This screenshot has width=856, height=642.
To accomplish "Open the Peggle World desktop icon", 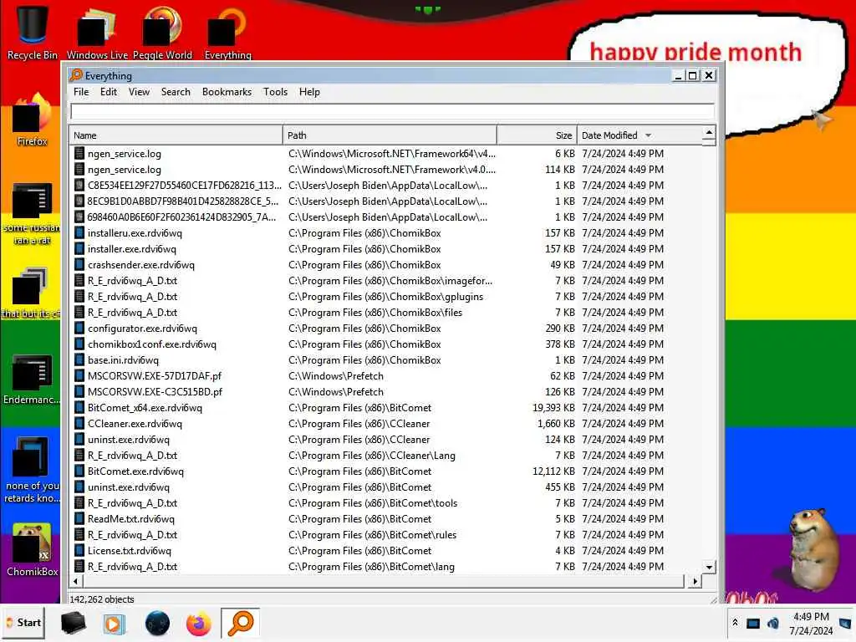I will (162, 32).
